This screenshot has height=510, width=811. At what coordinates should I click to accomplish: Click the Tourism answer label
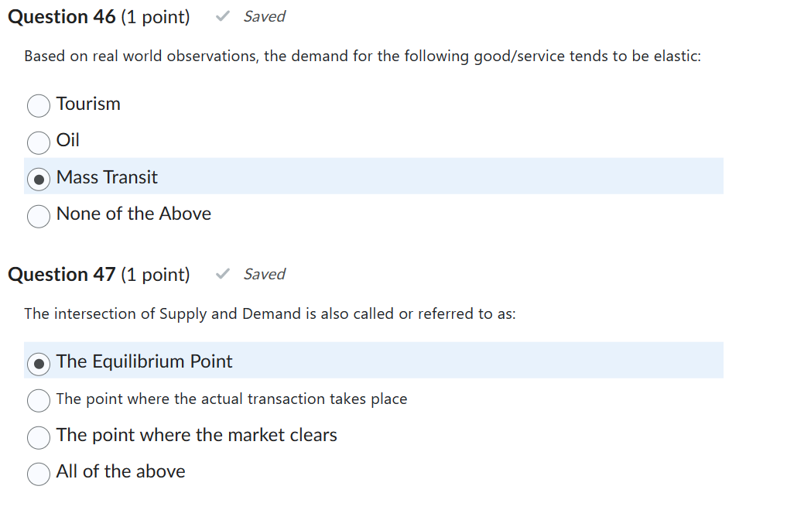(x=88, y=104)
